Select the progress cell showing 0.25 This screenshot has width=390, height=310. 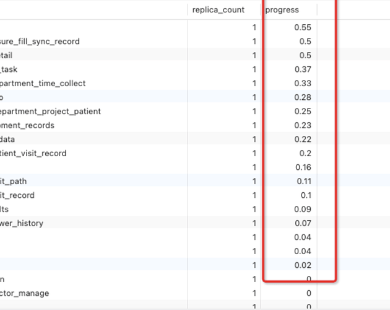point(288,111)
